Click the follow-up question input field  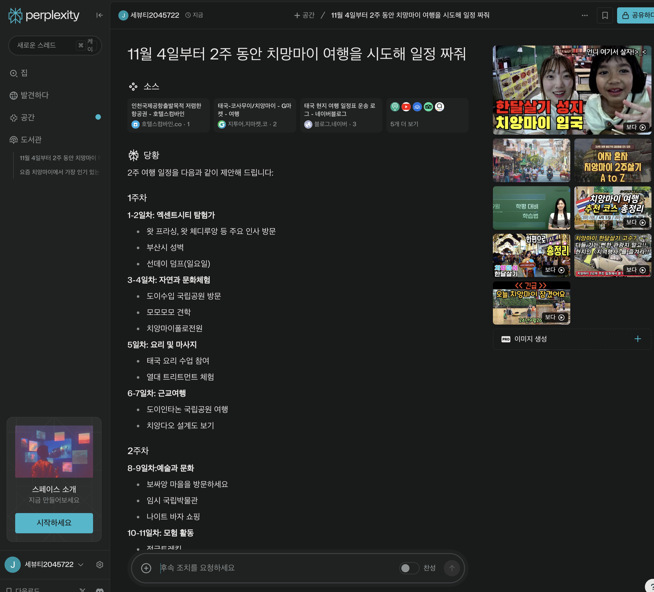pyautogui.click(x=276, y=568)
